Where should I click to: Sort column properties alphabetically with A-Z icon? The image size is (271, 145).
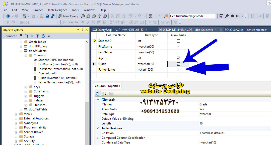104,94
